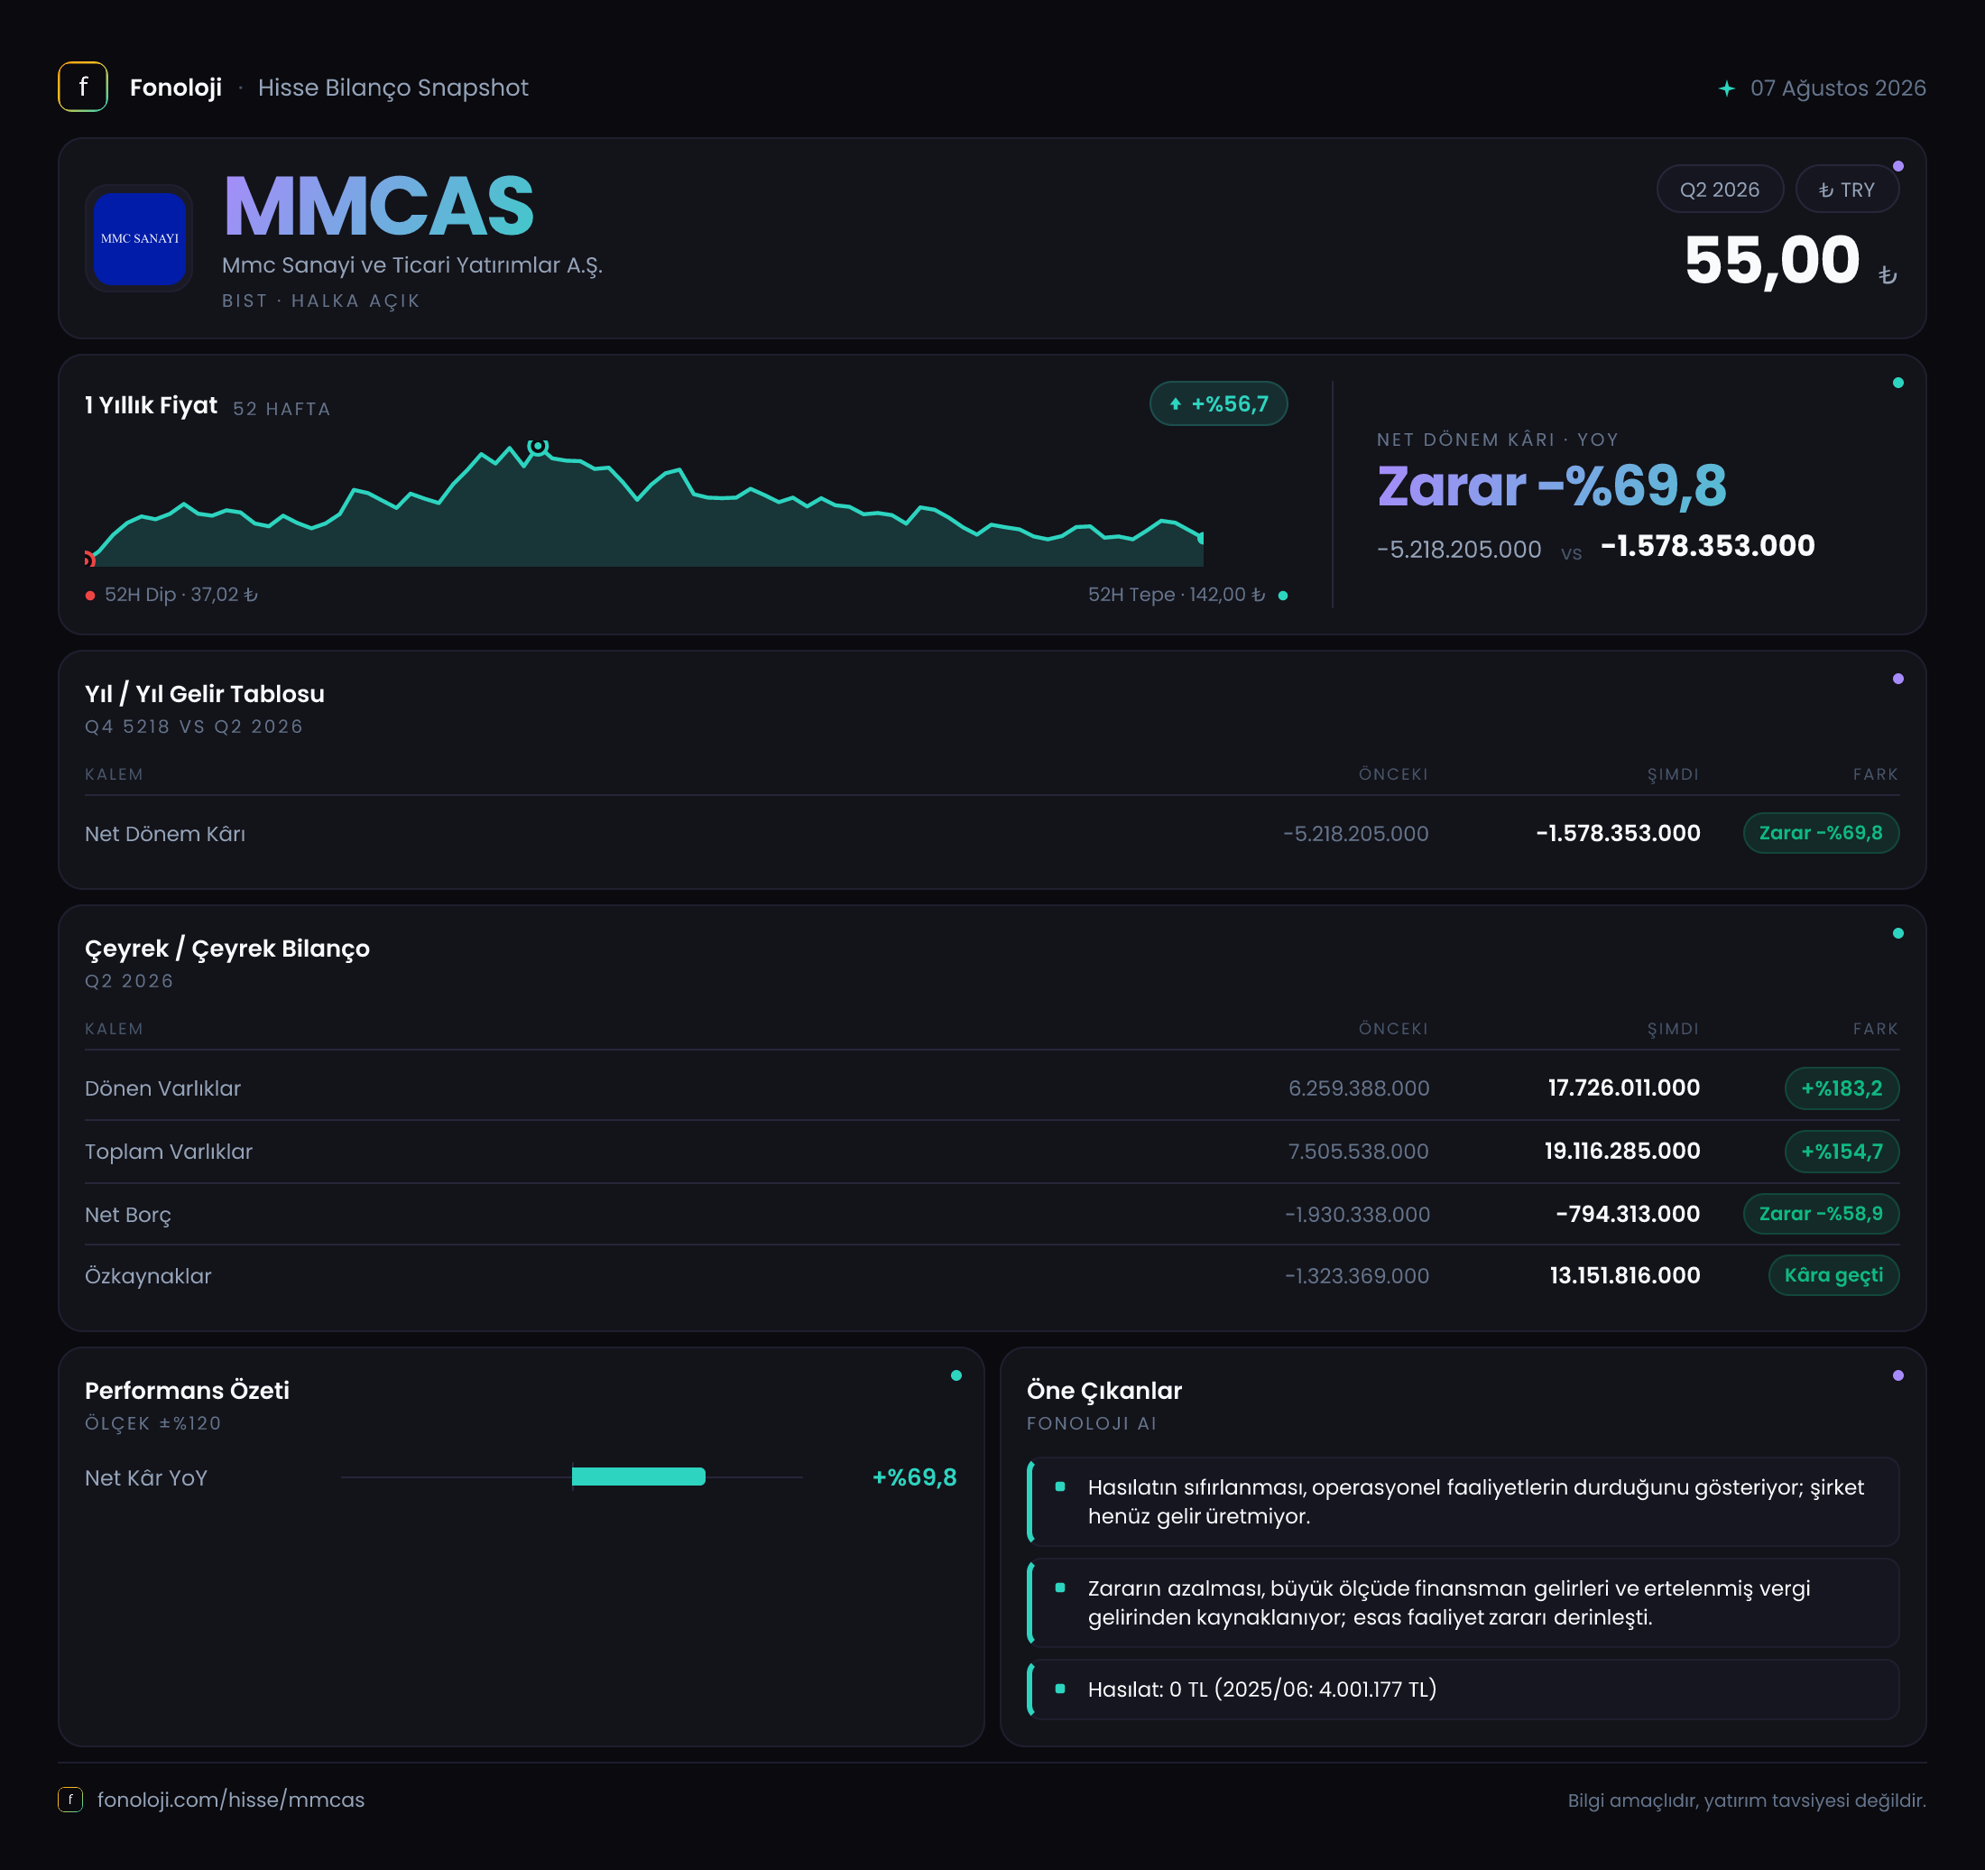Click the MMCAS ticker title

378,206
